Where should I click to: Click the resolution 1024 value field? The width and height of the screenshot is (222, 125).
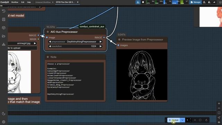(75, 46)
